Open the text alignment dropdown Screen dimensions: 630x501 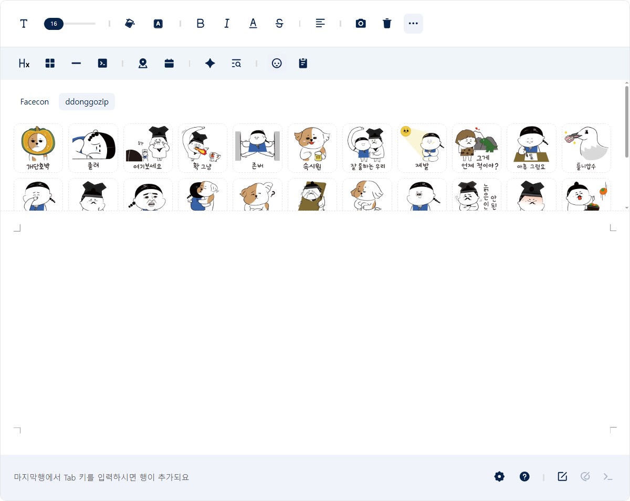320,24
